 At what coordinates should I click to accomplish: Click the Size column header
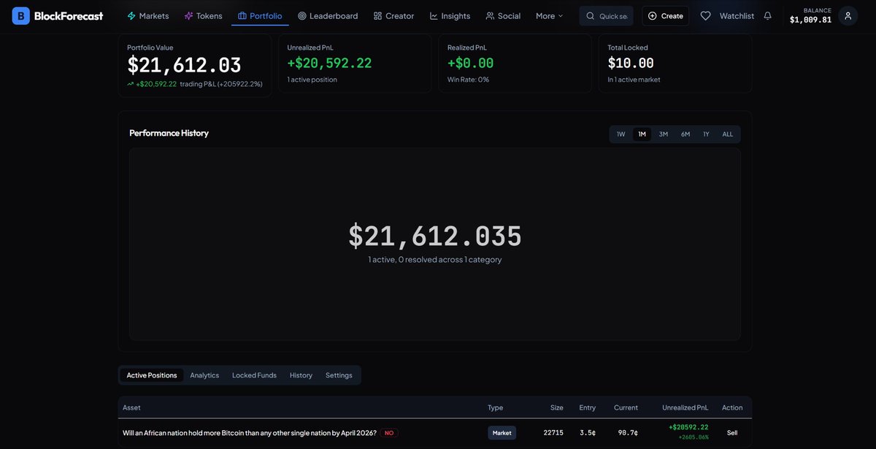557,407
